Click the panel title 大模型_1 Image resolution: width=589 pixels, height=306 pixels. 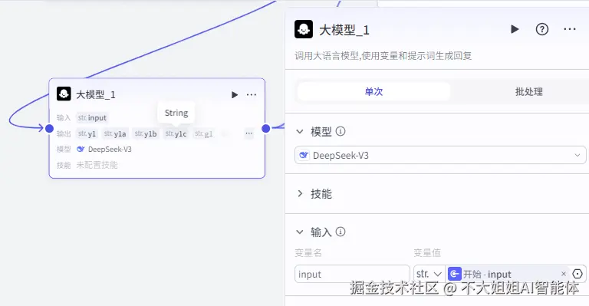click(x=344, y=30)
